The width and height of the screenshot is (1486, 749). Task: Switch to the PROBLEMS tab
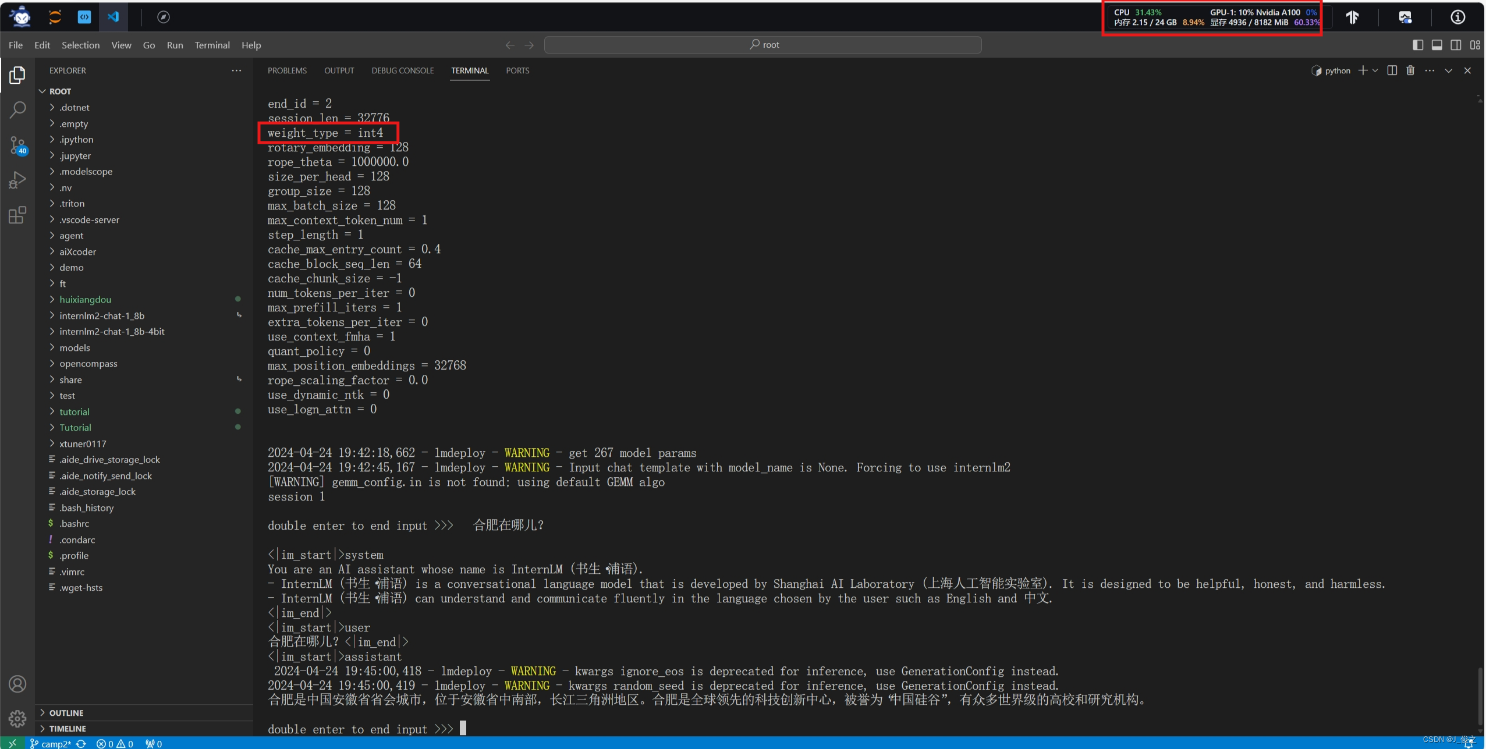pos(287,70)
